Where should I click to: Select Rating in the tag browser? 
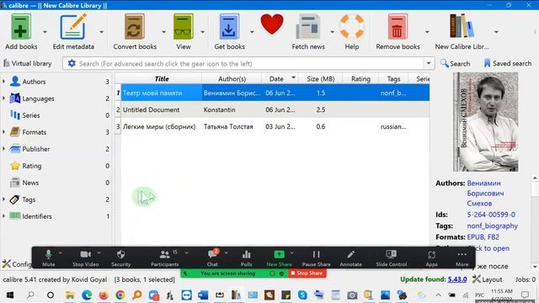coord(32,166)
